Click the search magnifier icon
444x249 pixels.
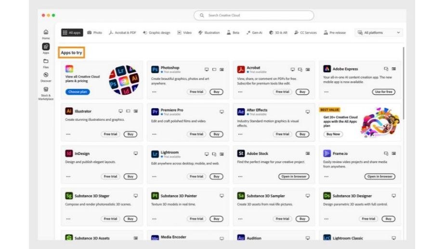pyautogui.click(x=202, y=15)
